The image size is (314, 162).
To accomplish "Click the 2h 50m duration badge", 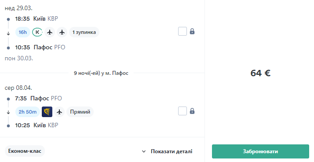I will point(28,112).
